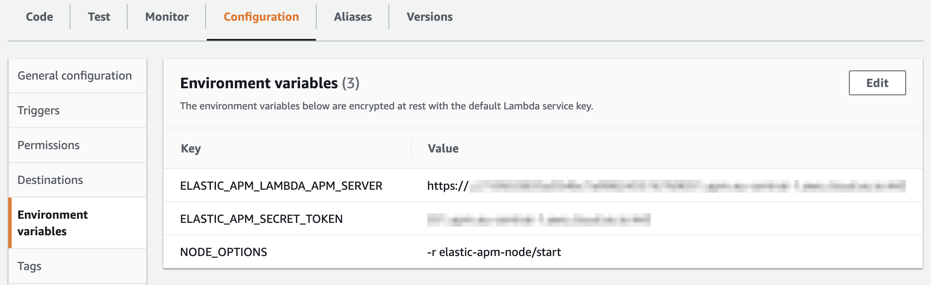Click the Key column header
931x285 pixels.
point(190,148)
